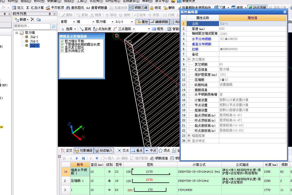The image size is (292, 195).
Task: Select the 属性值 column header
Action: pos(253,18)
